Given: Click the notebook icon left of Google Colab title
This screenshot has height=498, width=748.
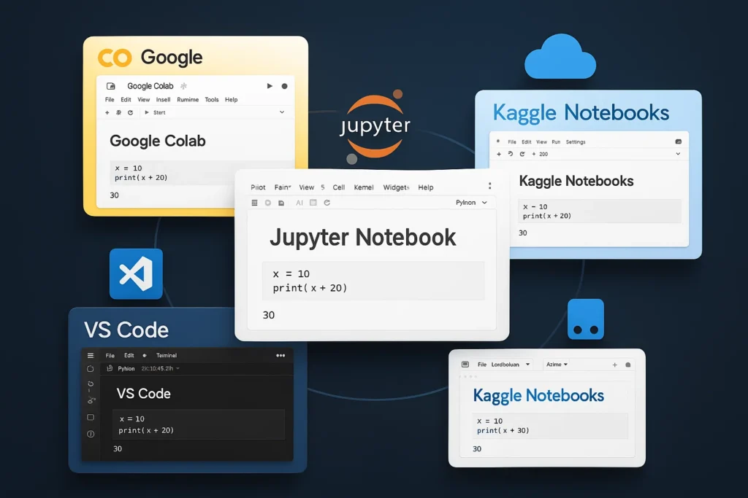Looking at the screenshot, I should pos(111,86).
